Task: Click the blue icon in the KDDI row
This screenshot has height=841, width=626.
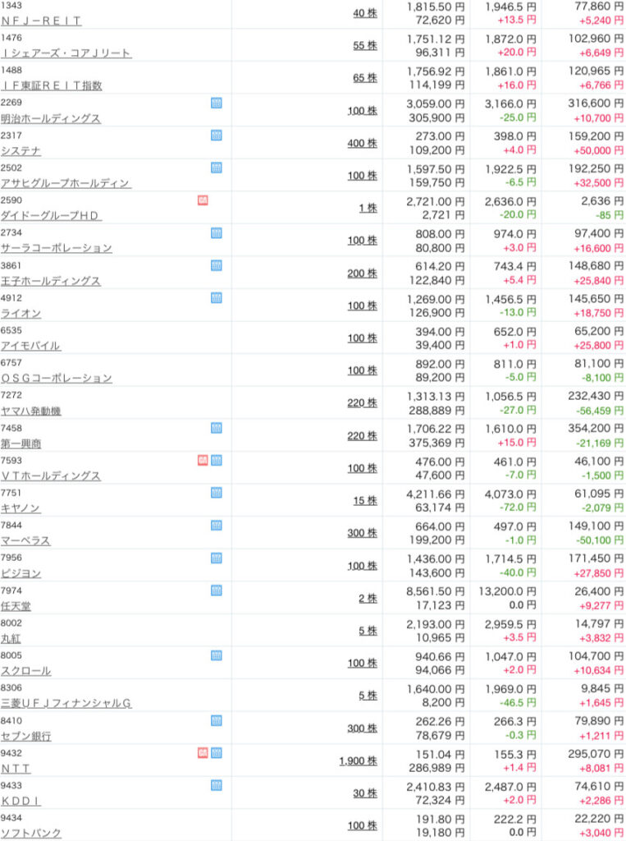Action: (x=217, y=786)
